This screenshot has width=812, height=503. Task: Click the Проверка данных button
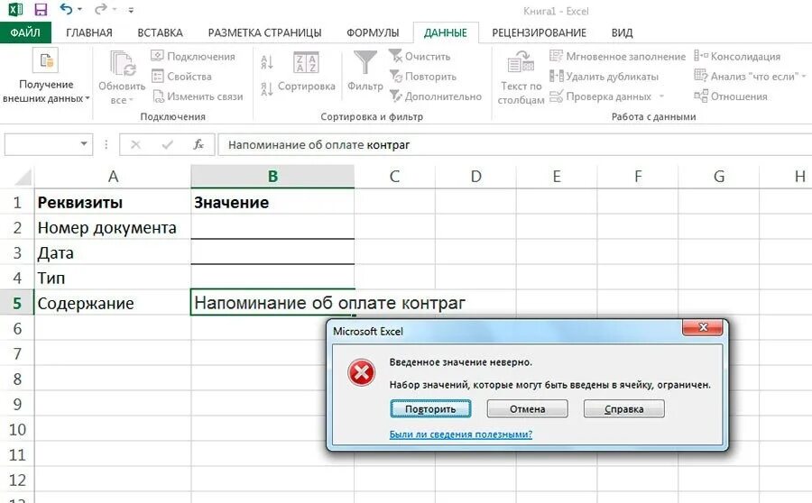point(601,96)
